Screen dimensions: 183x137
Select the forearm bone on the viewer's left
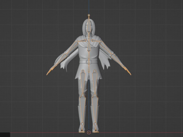(61, 60)
